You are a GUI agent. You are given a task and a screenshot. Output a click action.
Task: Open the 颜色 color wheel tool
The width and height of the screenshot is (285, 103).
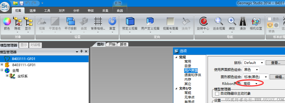point(7,21)
